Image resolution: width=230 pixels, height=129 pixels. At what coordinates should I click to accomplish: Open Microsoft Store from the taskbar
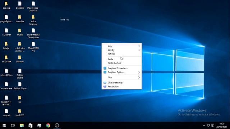coord(30,125)
